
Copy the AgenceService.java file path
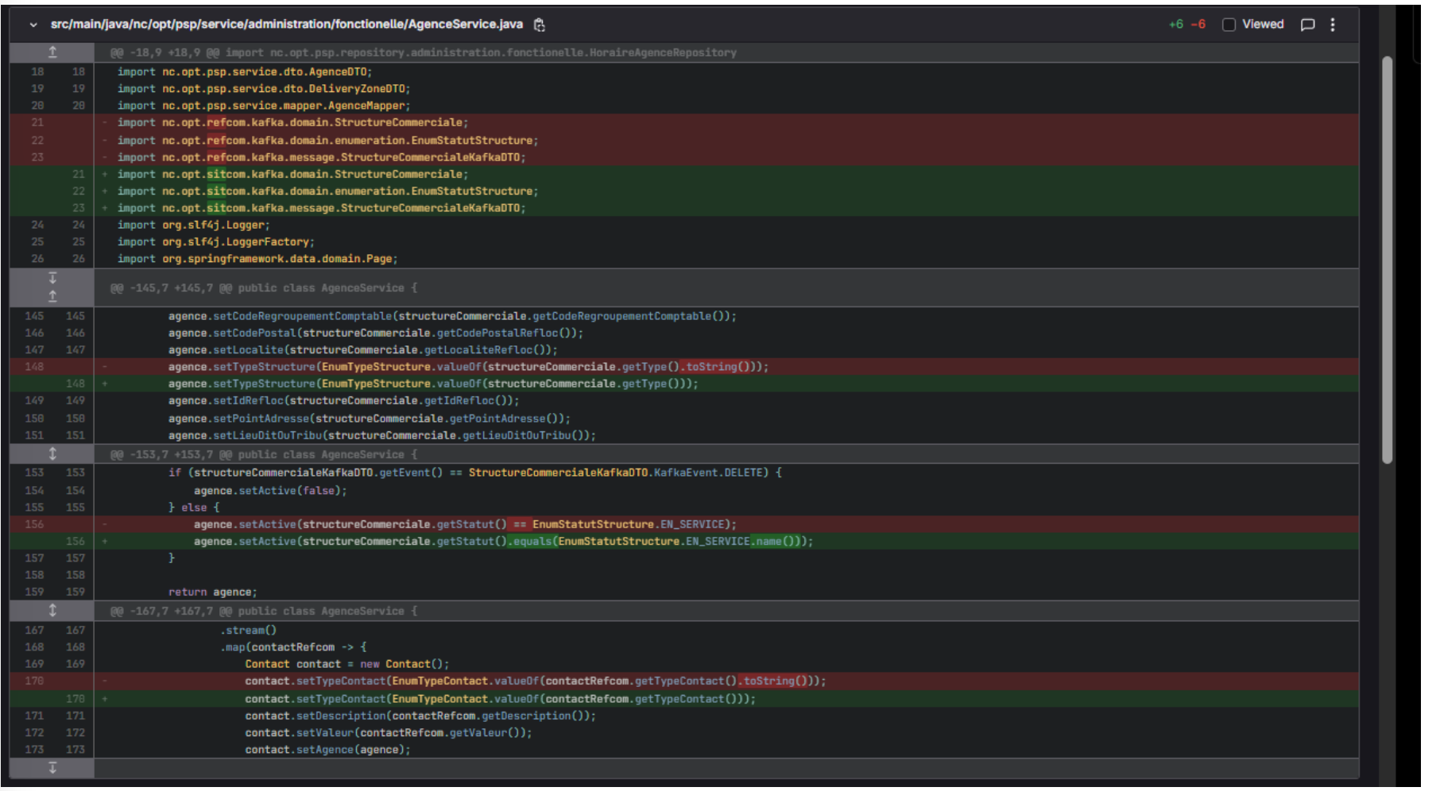540,25
